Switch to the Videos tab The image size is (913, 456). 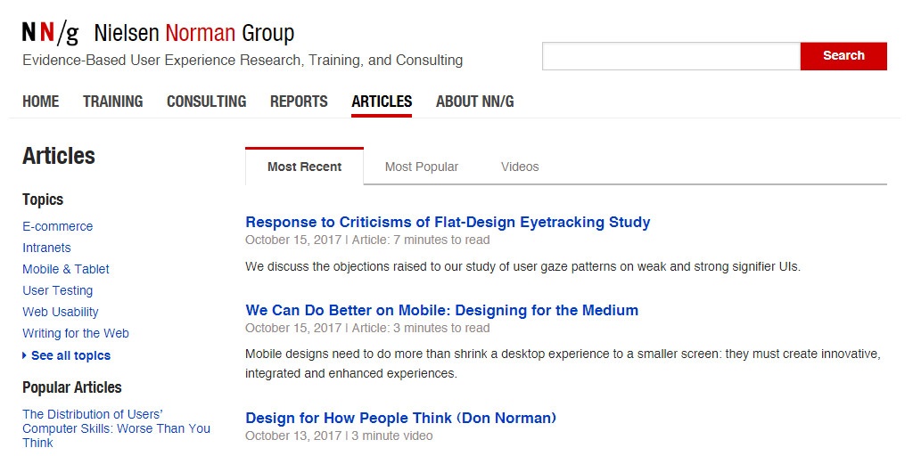[x=520, y=167]
